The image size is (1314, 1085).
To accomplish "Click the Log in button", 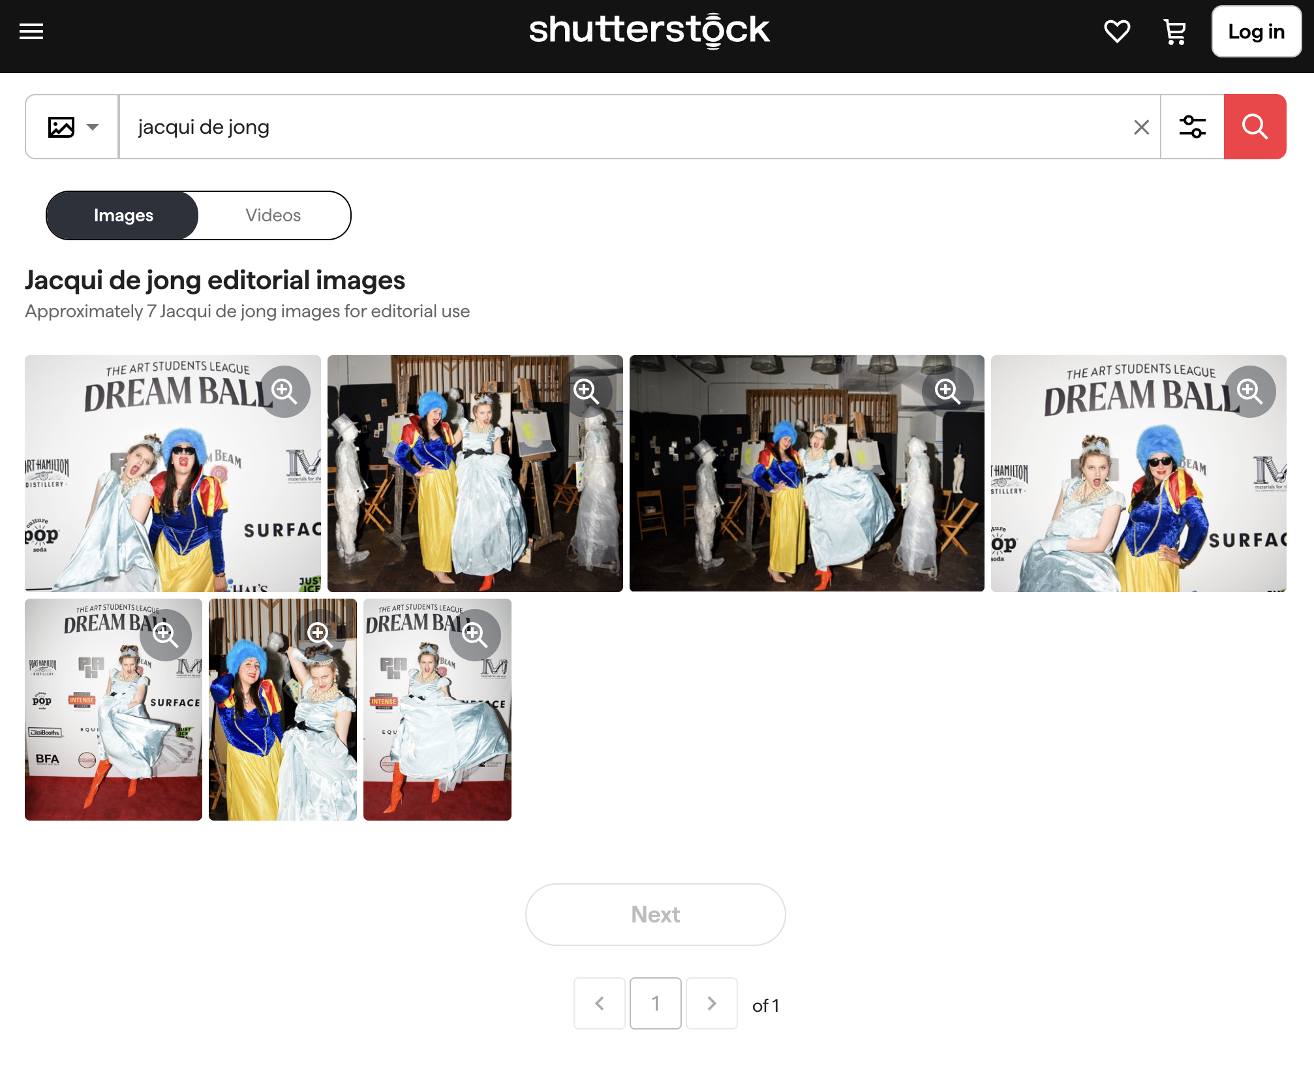I will (1256, 31).
